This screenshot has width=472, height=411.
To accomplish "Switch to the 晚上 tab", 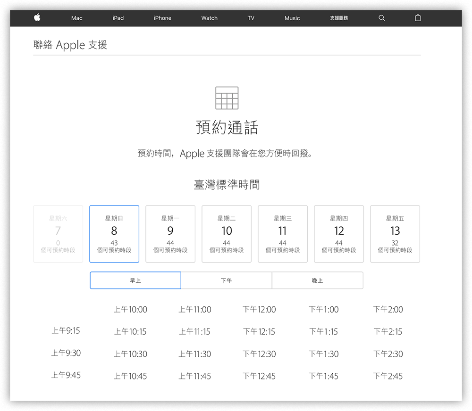I will tap(317, 280).
